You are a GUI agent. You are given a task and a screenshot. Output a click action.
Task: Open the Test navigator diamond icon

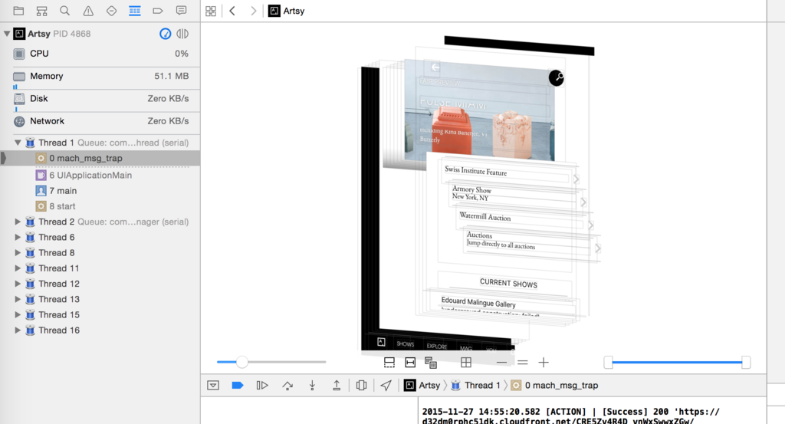pos(111,11)
